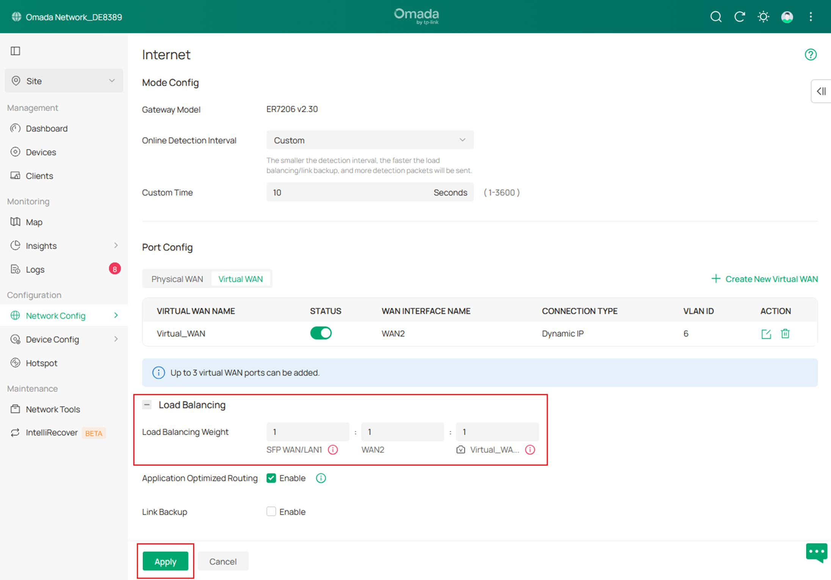Open the help question mark icon
This screenshot has width=831, height=580.
(x=811, y=55)
